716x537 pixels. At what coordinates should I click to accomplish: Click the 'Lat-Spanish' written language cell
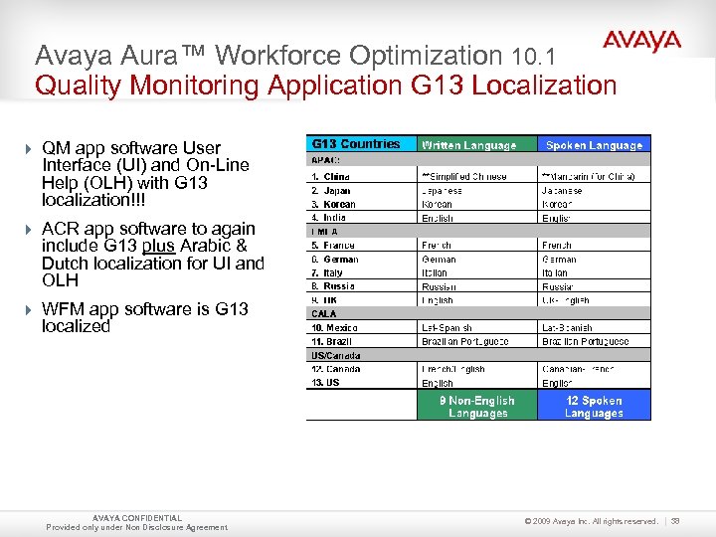coord(476,327)
